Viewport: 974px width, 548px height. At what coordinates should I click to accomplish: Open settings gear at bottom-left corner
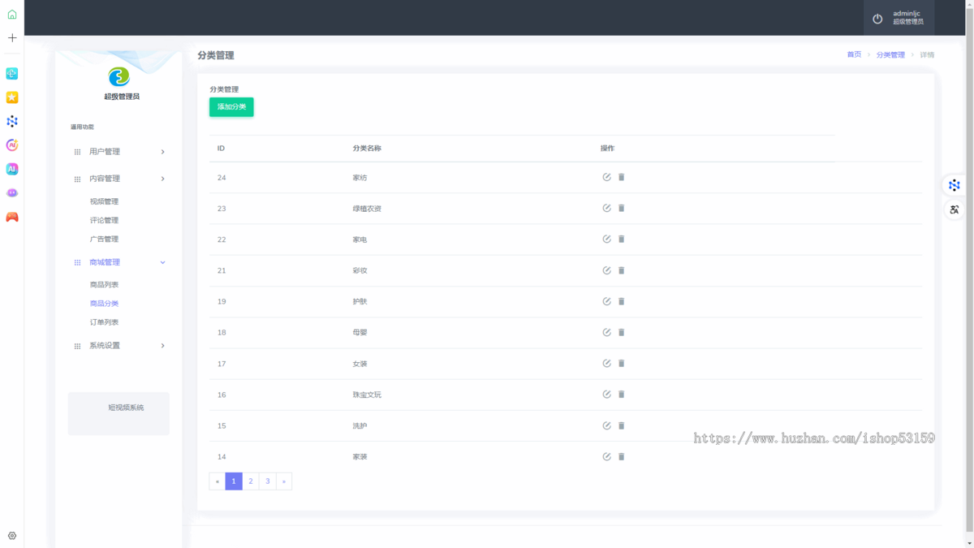pyautogui.click(x=12, y=536)
